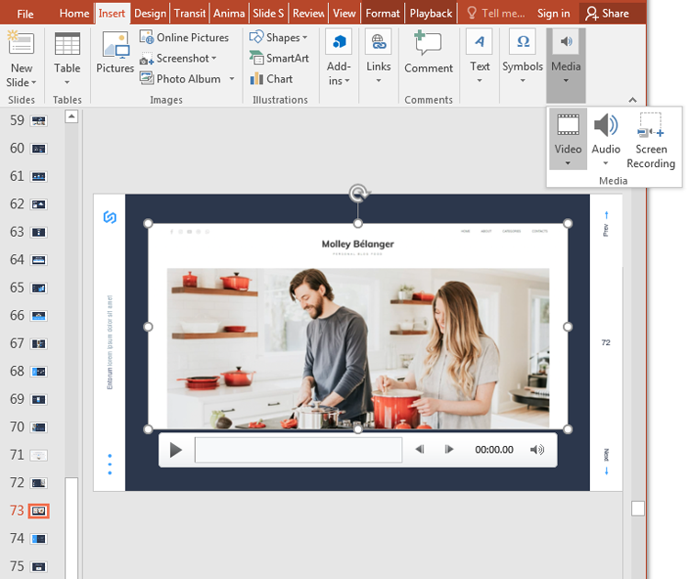Switch to the Animations tab

229,14
